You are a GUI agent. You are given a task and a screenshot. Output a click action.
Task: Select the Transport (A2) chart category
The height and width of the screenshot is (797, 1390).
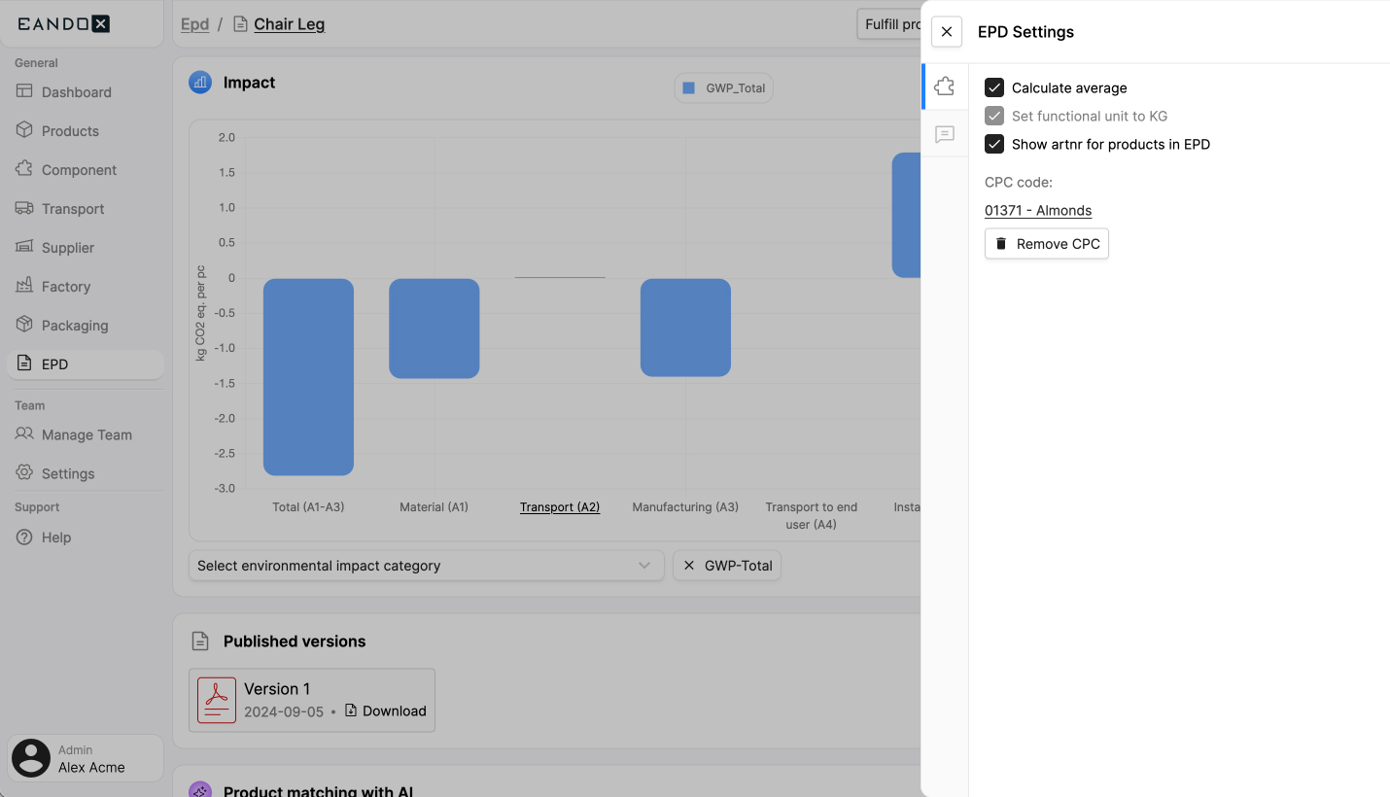(560, 506)
